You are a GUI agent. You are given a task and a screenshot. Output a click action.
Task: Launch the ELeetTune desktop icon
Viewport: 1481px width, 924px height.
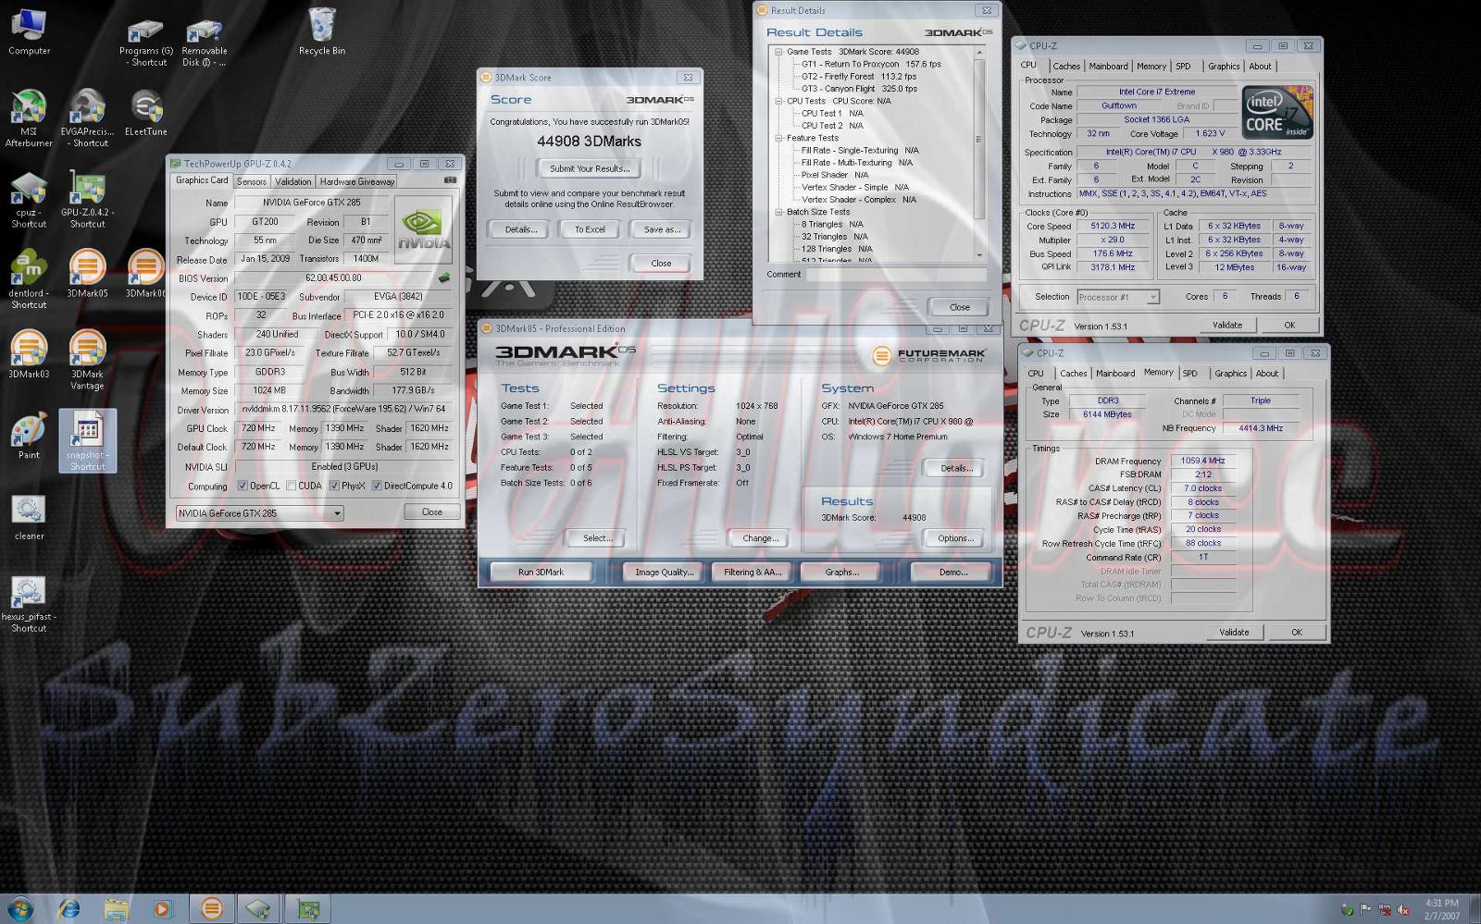(145, 112)
